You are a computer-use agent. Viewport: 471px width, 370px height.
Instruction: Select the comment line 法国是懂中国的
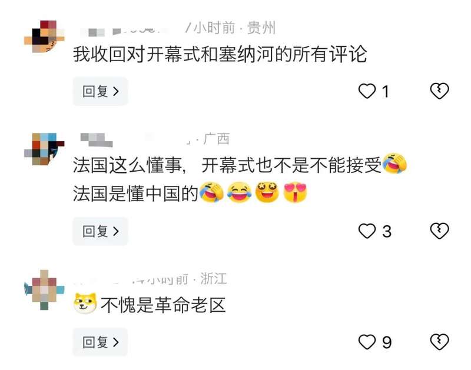[135, 194]
